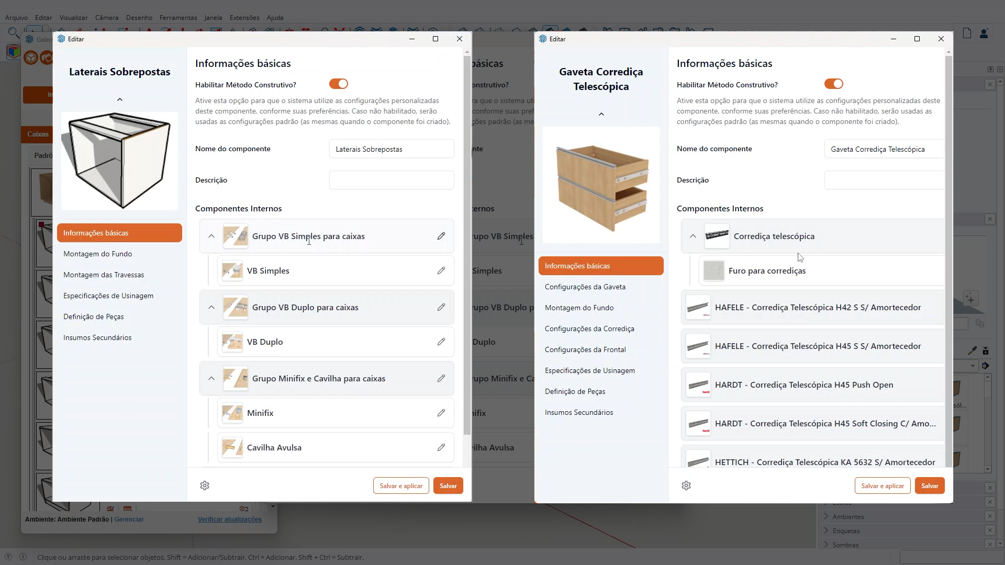Click the pencil icon next to Minifix

(x=441, y=413)
